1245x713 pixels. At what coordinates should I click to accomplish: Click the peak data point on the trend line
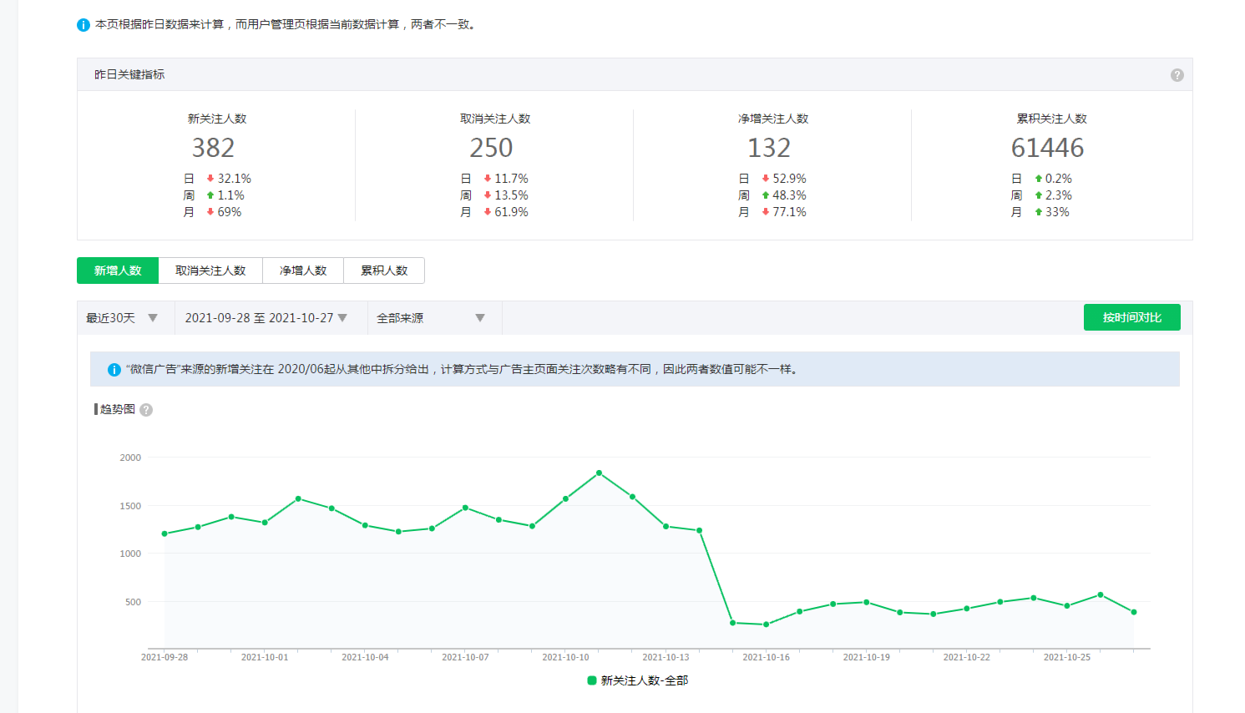(599, 473)
